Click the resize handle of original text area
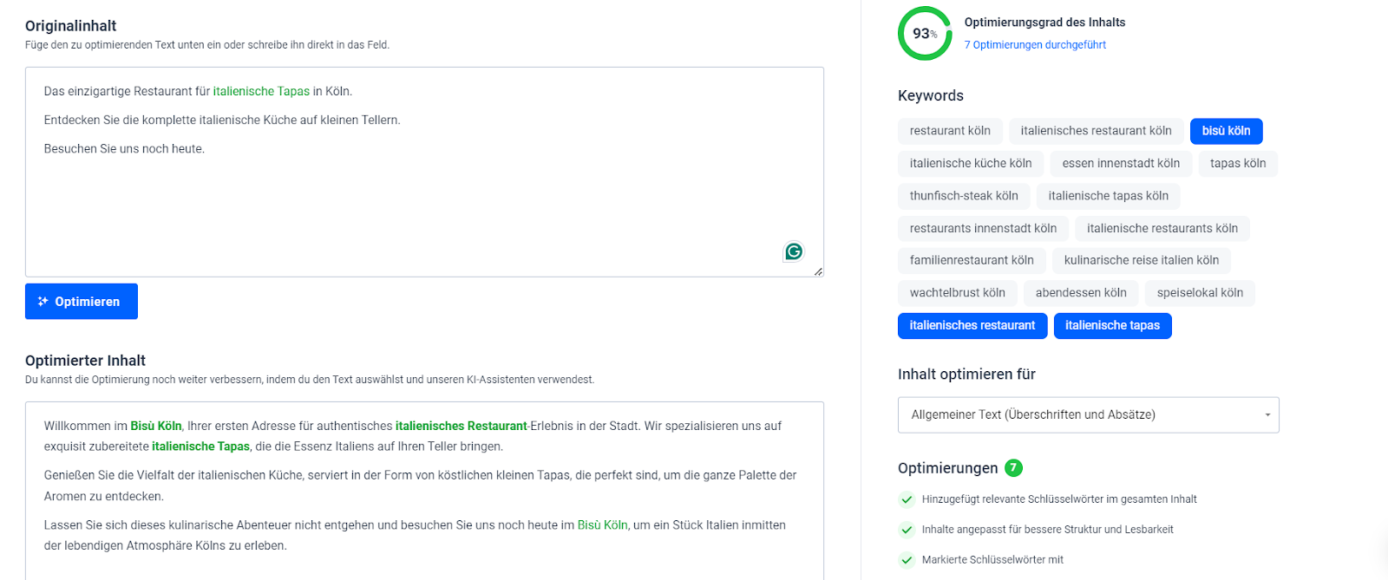1388x580 pixels. pyautogui.click(x=818, y=271)
